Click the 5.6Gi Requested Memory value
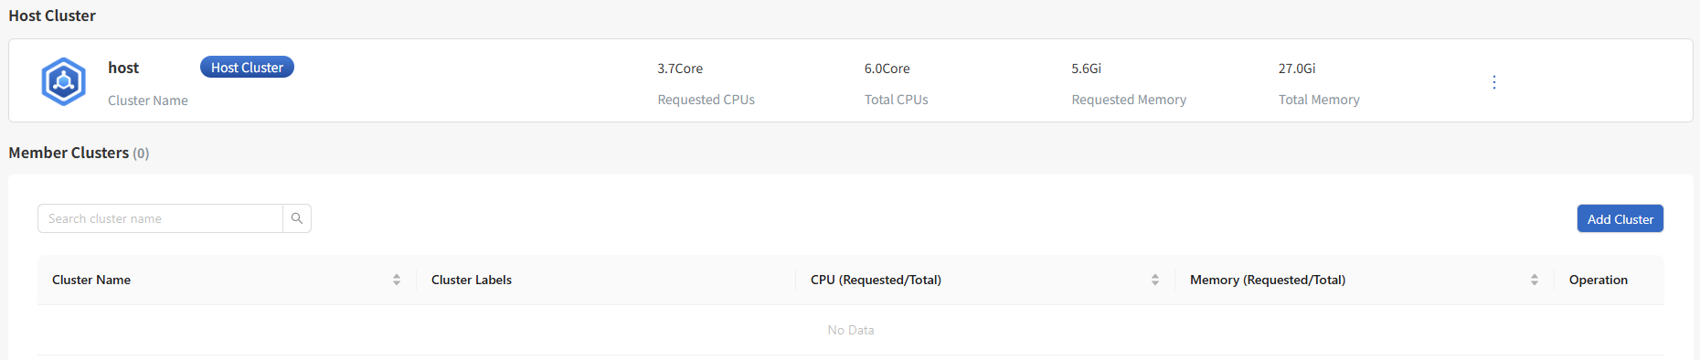Screen dimensions: 1700x360 pos(1087,69)
